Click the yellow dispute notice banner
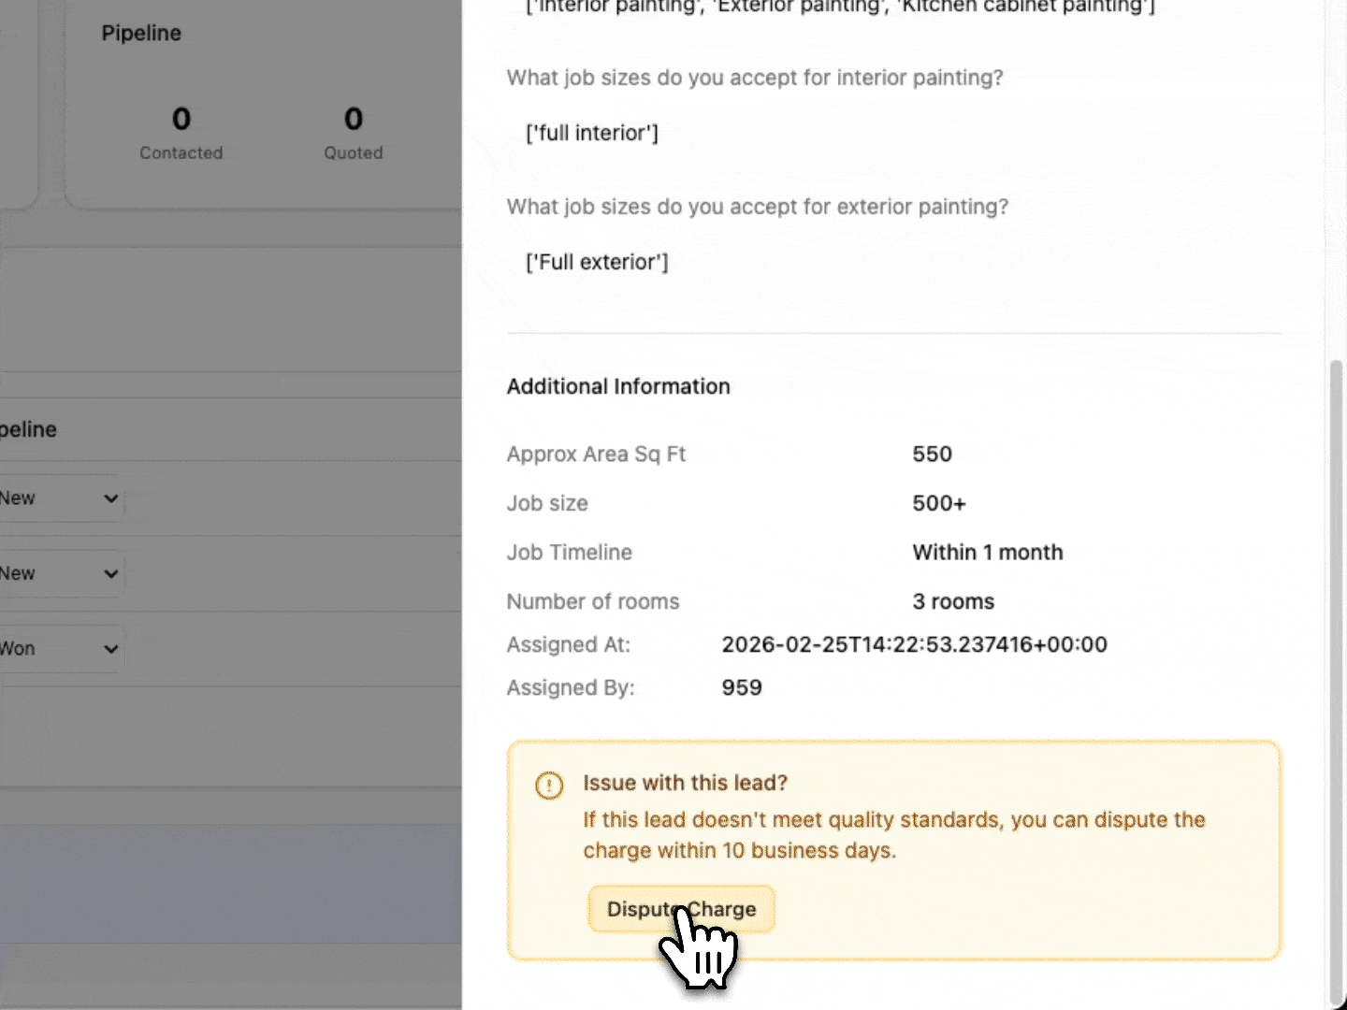 click(x=892, y=849)
